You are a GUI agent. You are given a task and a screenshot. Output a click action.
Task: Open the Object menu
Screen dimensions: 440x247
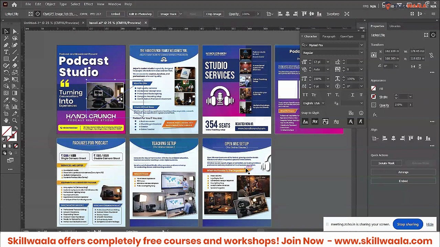click(50, 4)
